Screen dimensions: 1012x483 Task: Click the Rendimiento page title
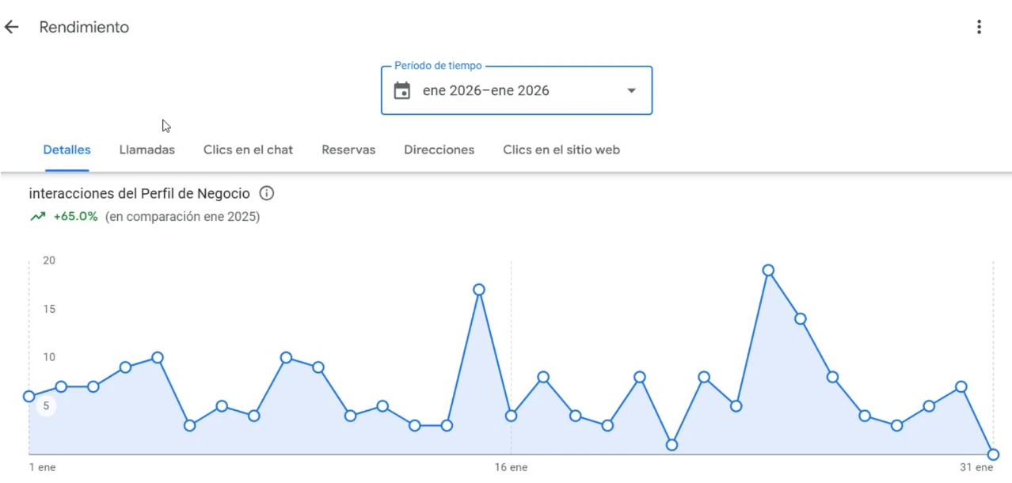pos(84,27)
